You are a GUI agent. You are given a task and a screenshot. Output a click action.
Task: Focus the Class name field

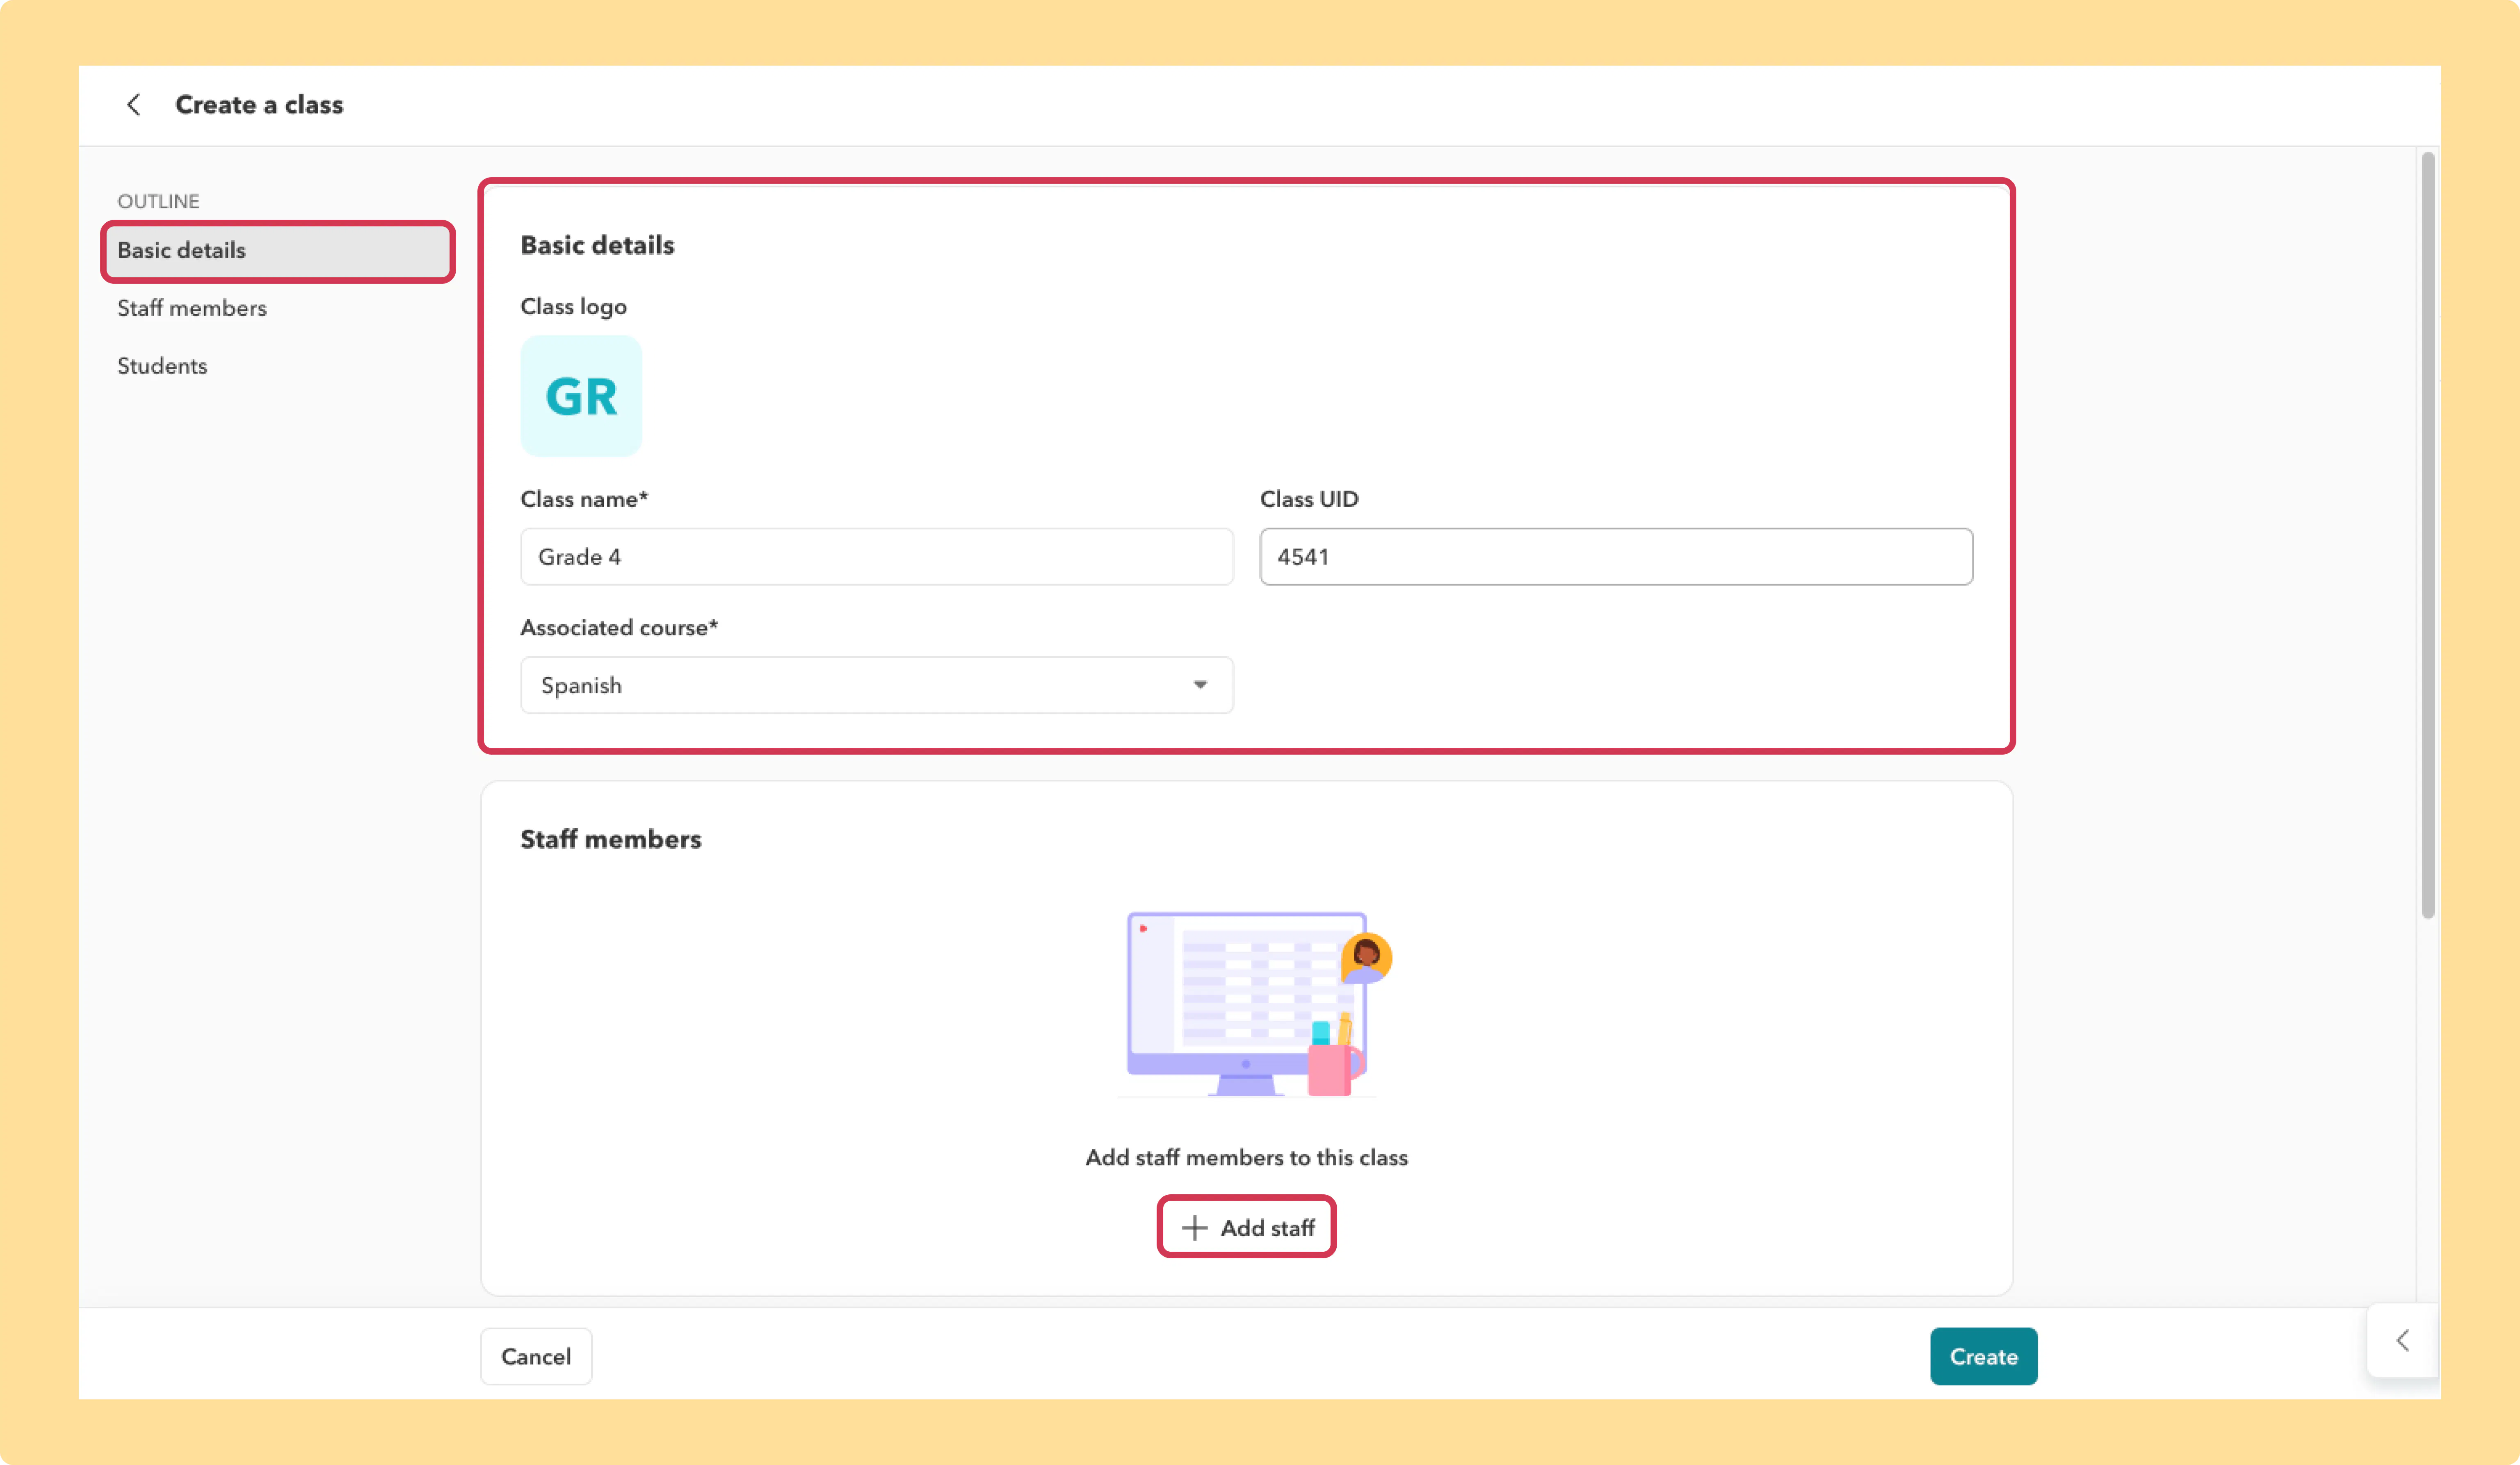(x=877, y=557)
